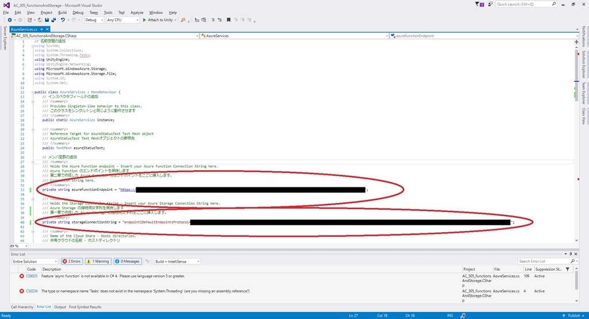Switch to the Find Symbol Results tab

pyautogui.click(x=85, y=307)
